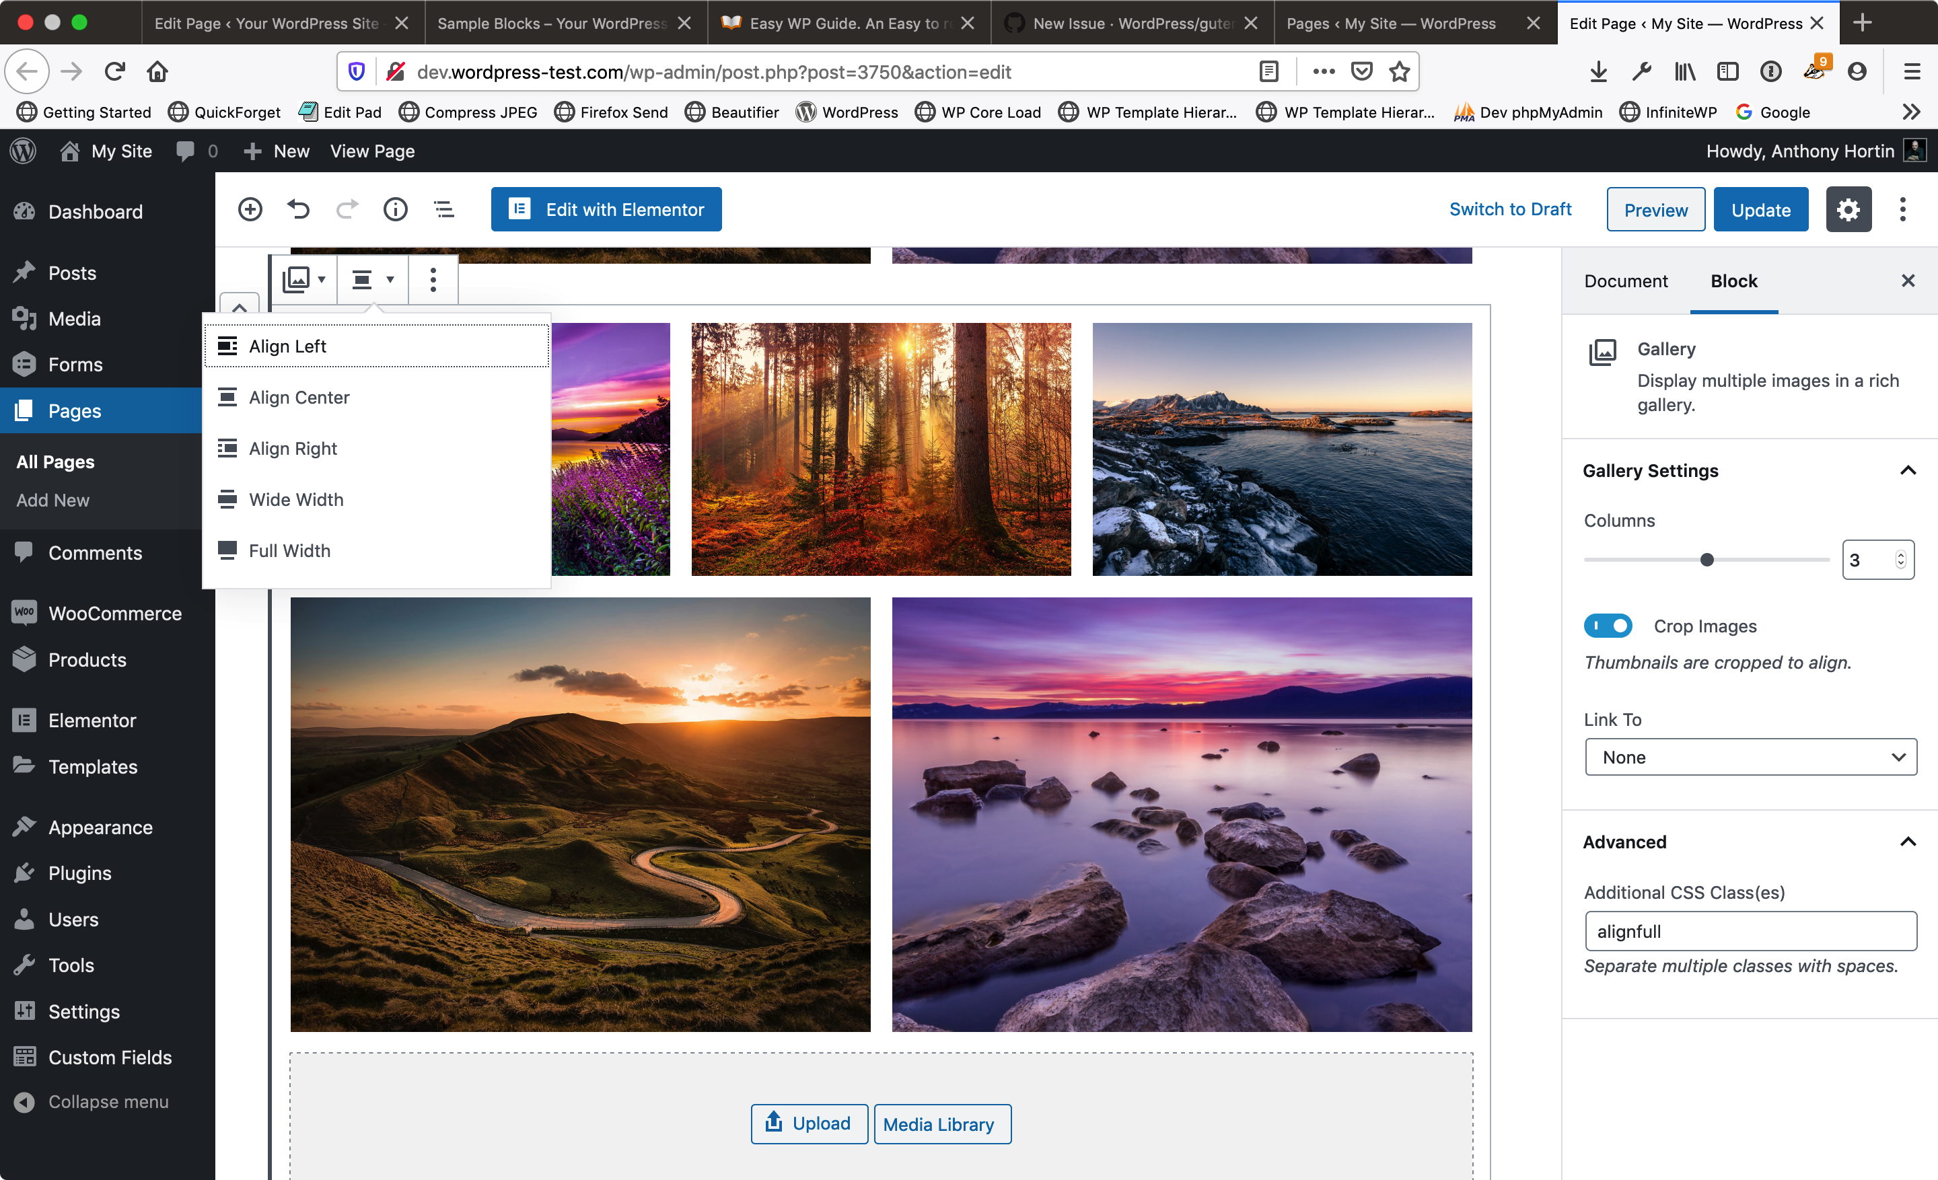The image size is (1938, 1180).
Task: Click the Update button
Action: 1761,209
